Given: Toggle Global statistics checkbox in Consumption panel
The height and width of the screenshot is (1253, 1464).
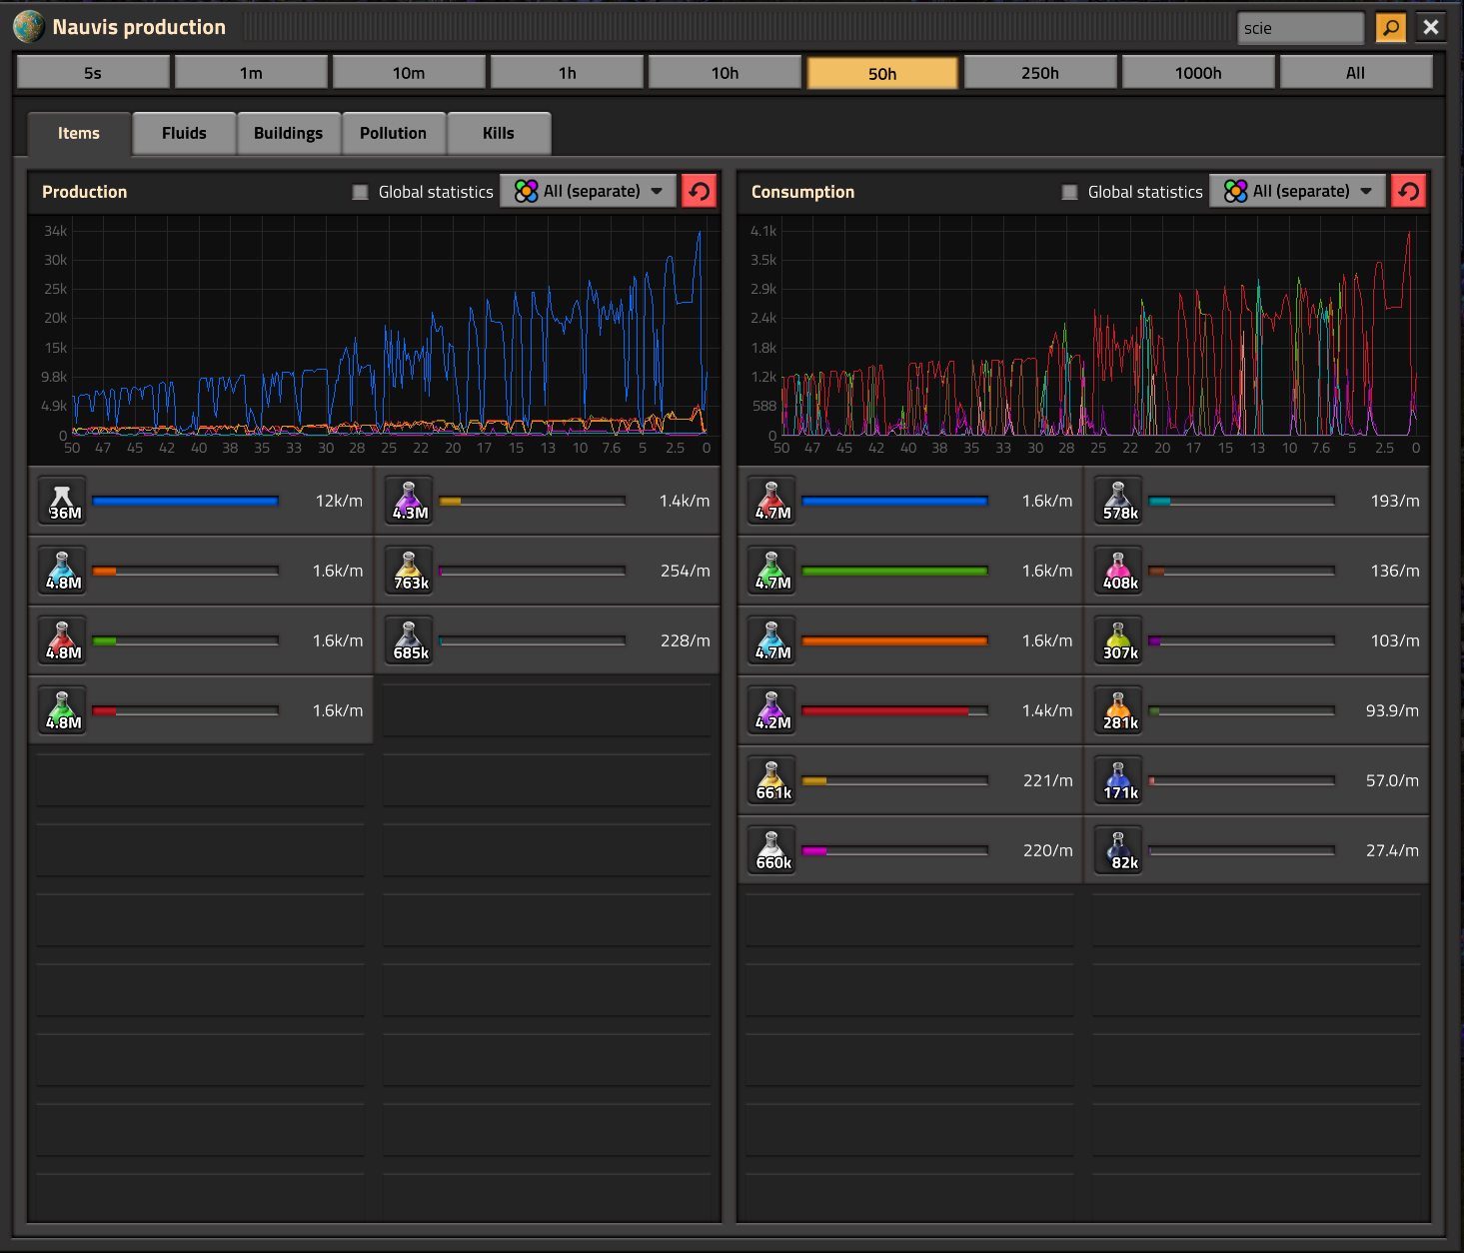Looking at the screenshot, I should (1070, 192).
